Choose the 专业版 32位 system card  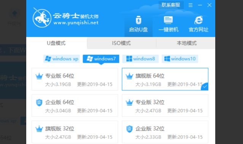[x=165, y=105]
